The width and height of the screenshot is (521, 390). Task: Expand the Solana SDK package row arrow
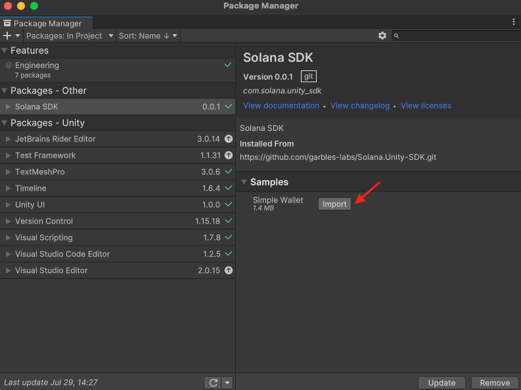tap(9, 107)
